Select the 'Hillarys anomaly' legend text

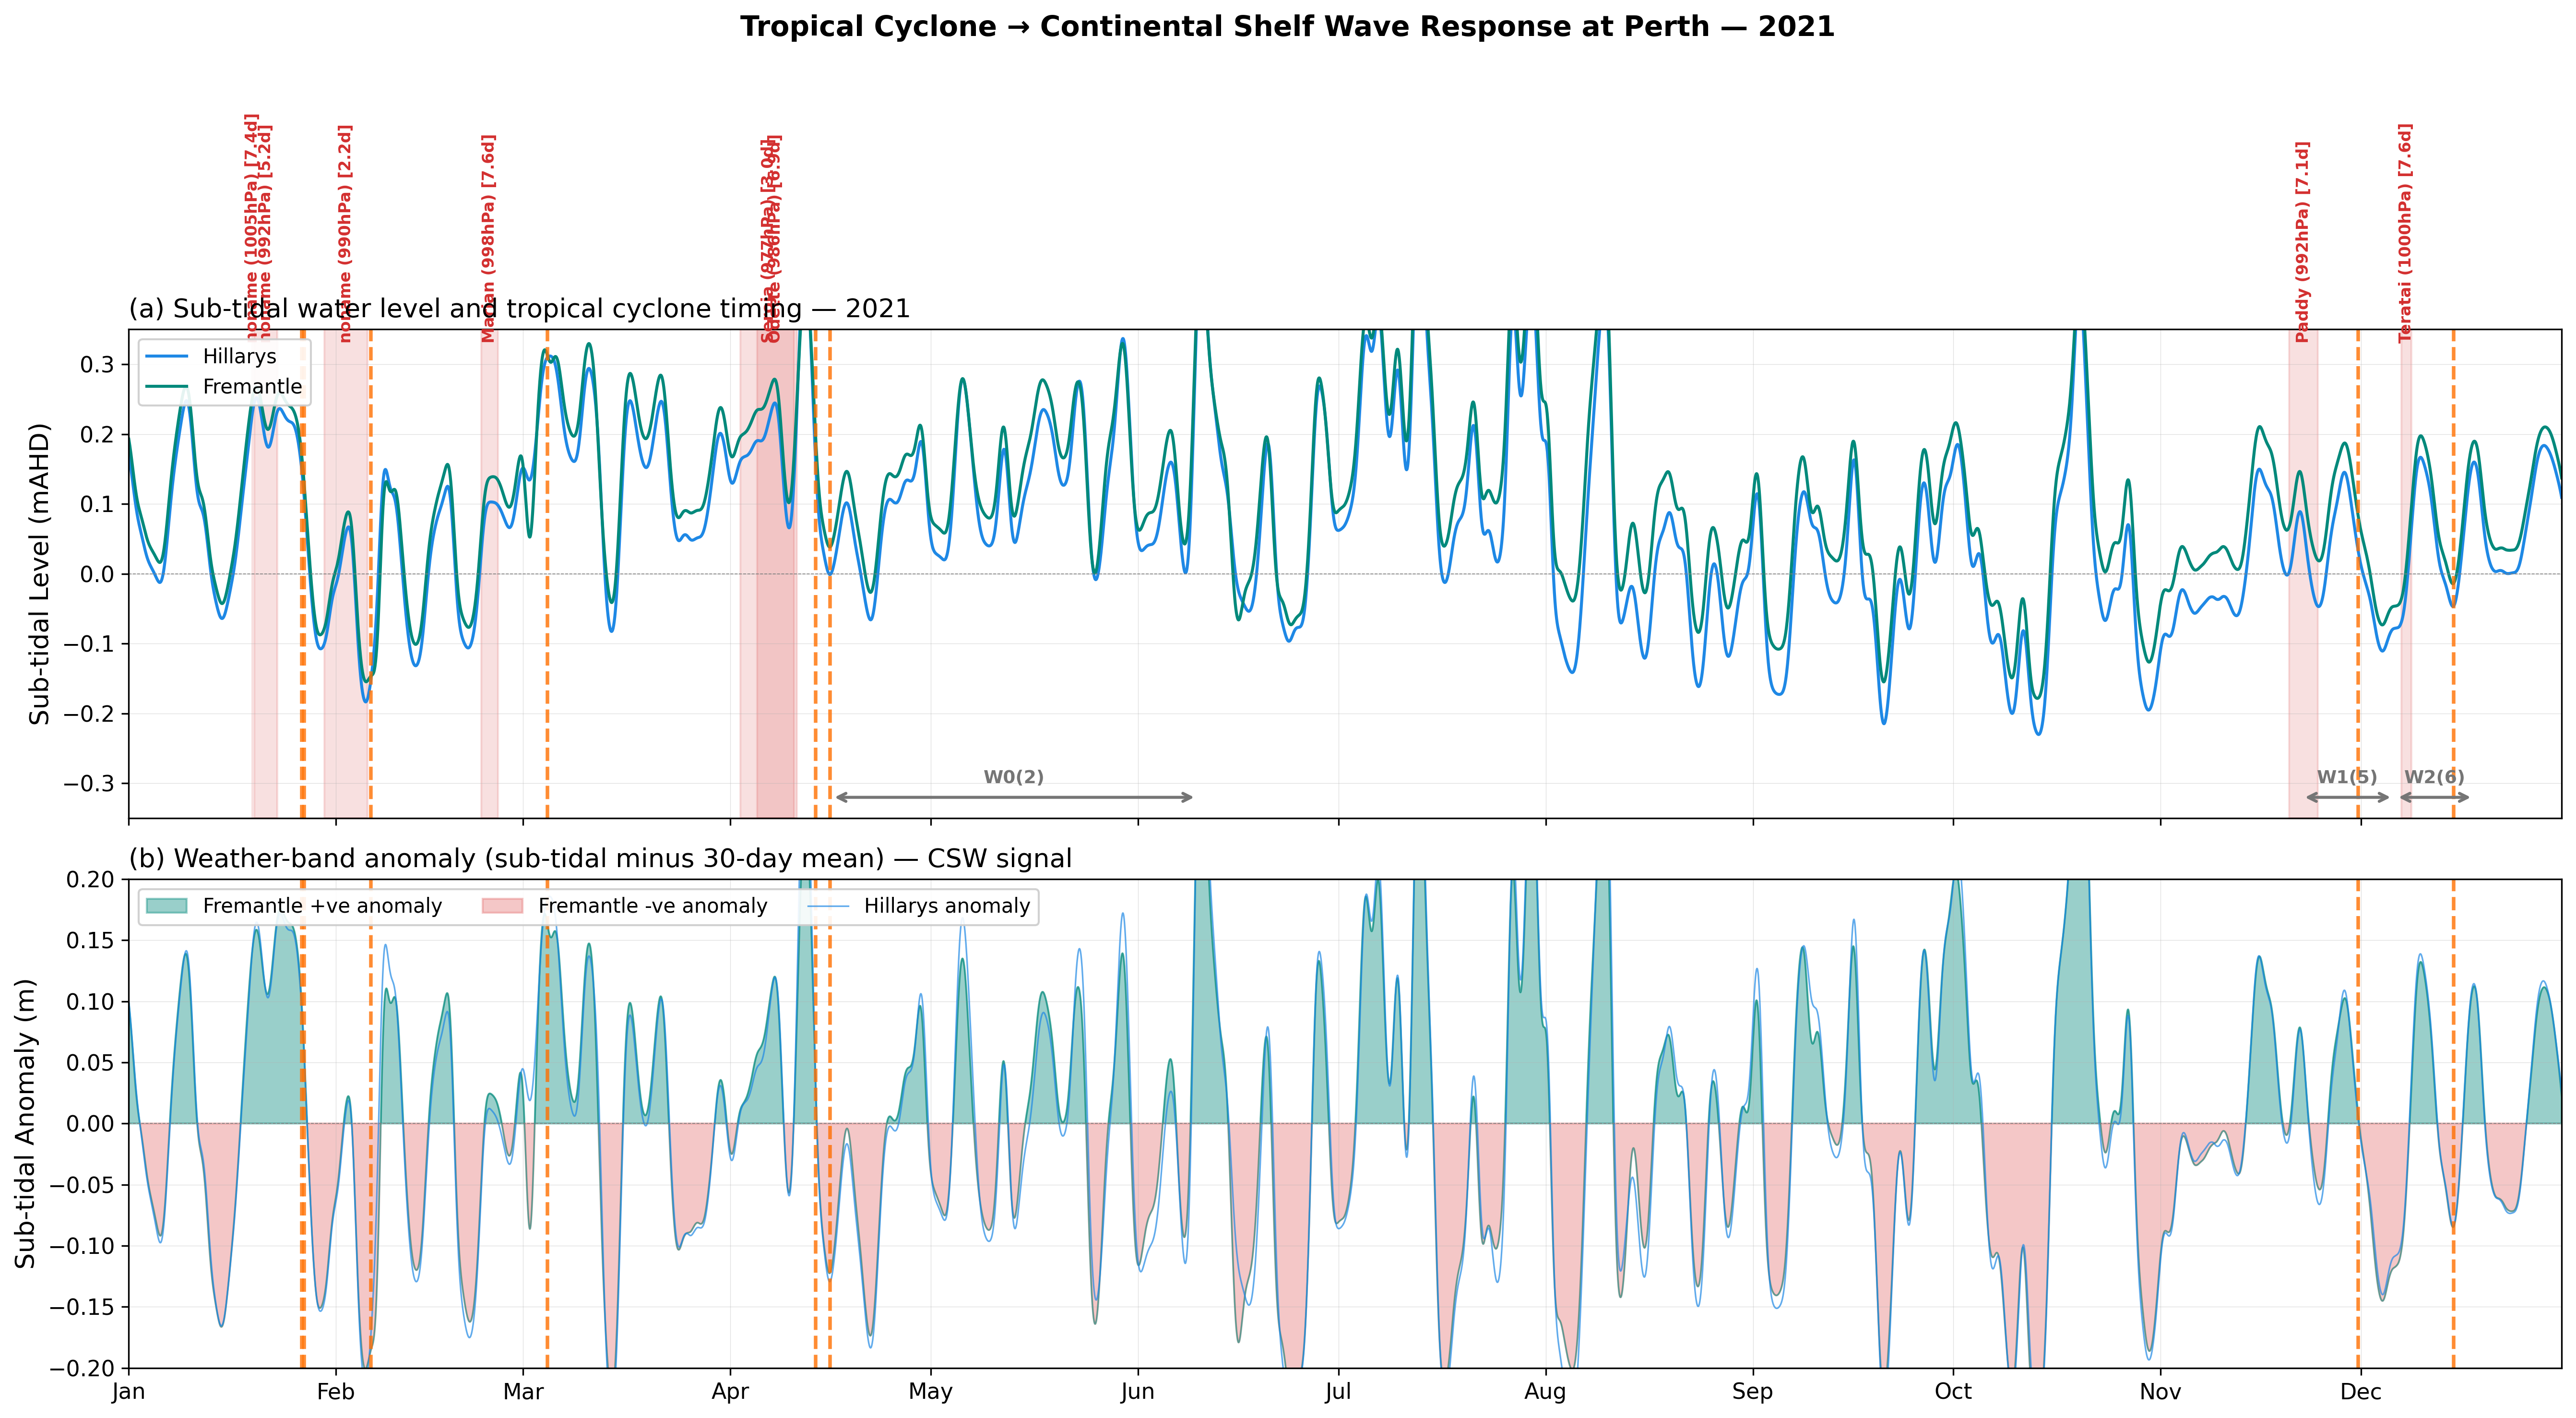pyautogui.click(x=947, y=906)
